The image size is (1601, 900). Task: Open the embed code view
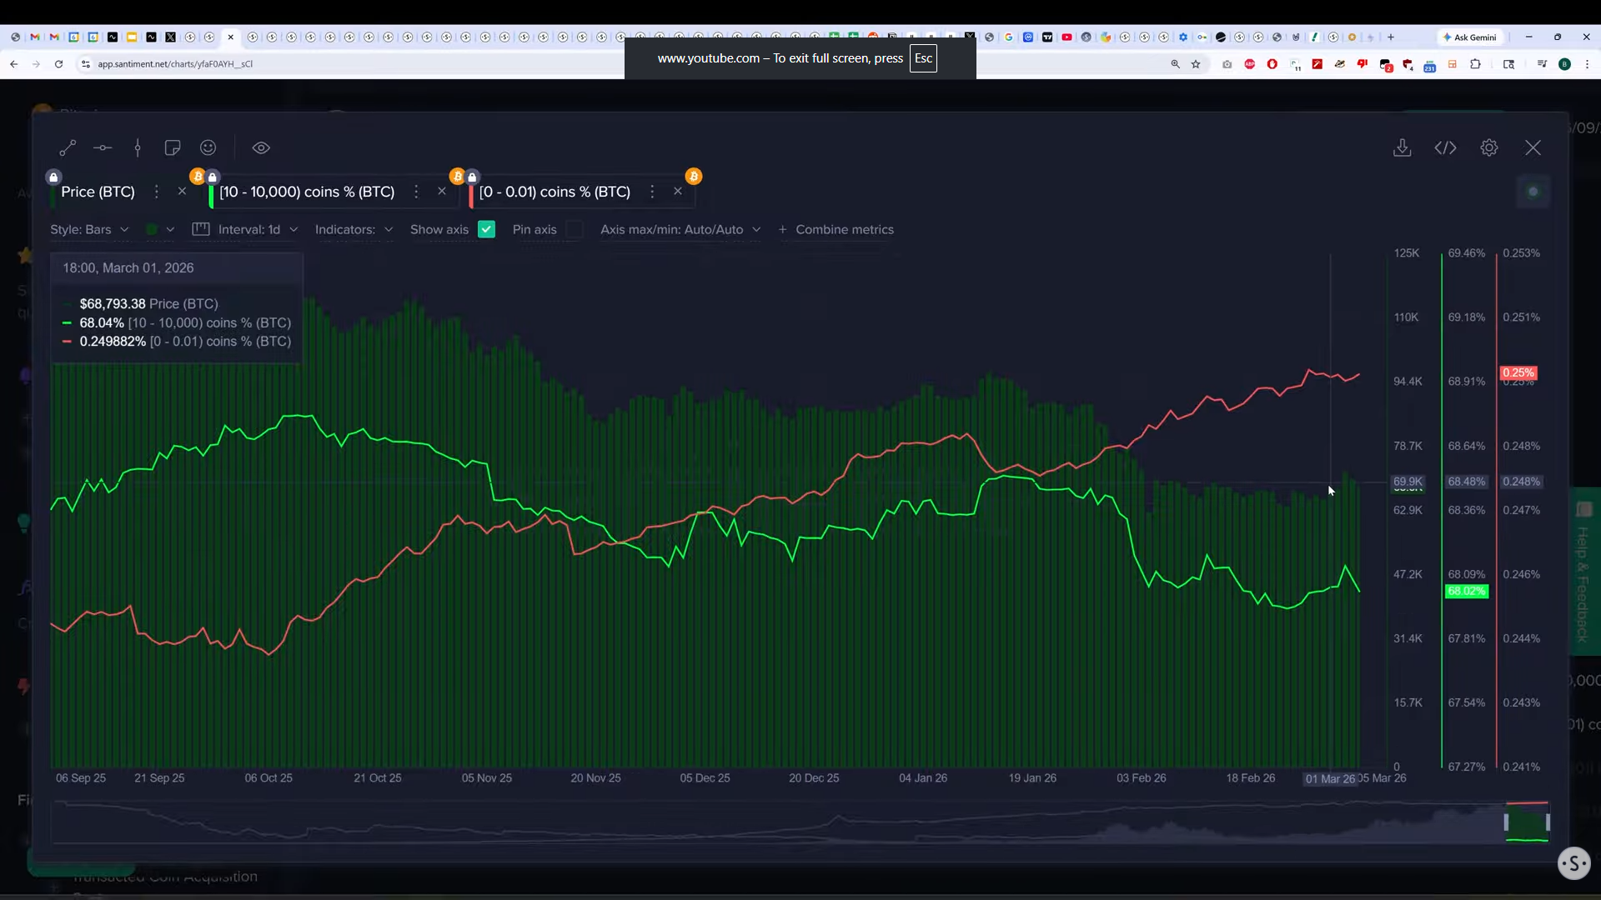pyautogui.click(x=1447, y=147)
